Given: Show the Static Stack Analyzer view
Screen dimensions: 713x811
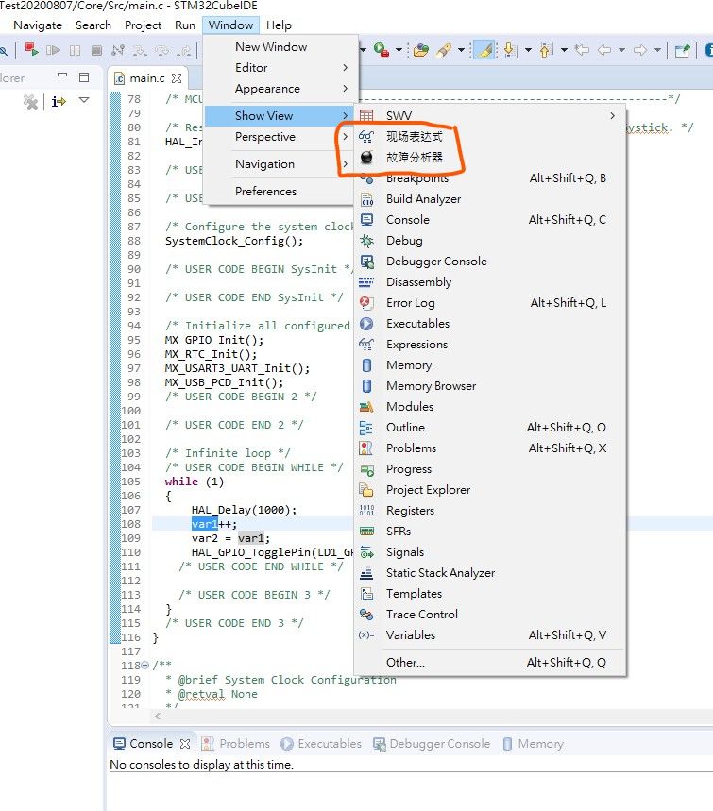Looking at the screenshot, I should point(489,572).
